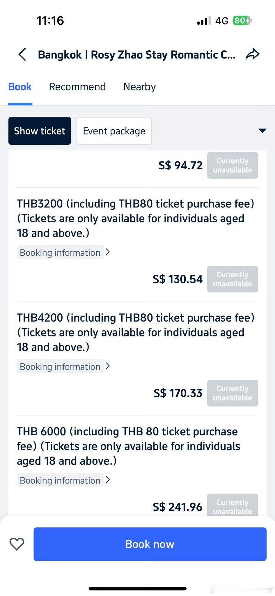Select the Book tab
Image resolution: width=275 pixels, height=596 pixels.
[x=20, y=87]
